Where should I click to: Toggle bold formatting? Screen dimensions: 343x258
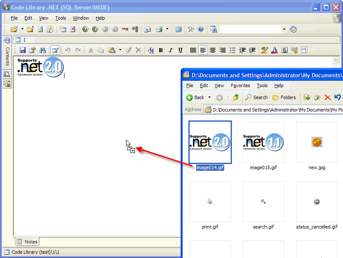point(161,50)
